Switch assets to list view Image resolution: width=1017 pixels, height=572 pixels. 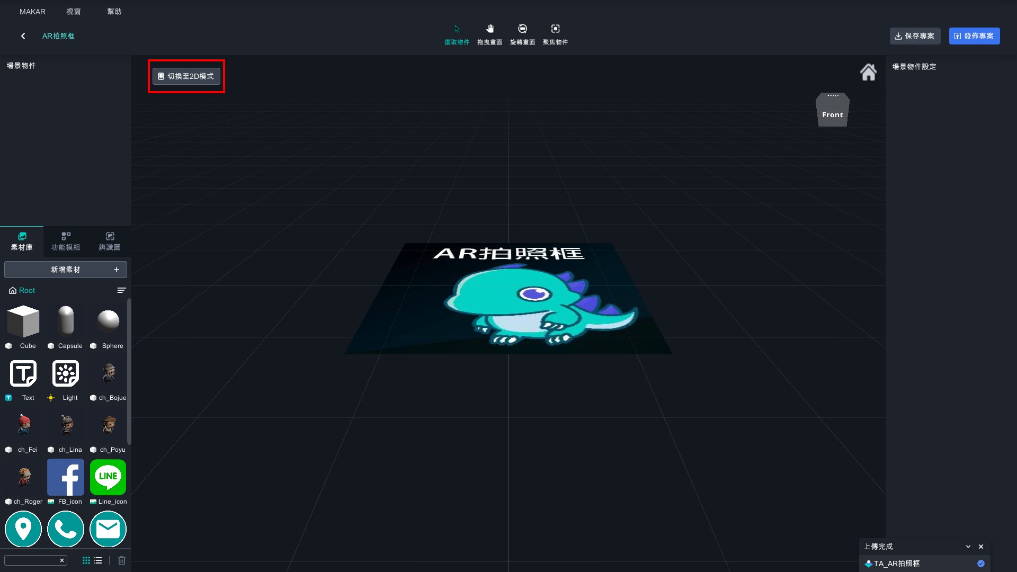[98, 560]
